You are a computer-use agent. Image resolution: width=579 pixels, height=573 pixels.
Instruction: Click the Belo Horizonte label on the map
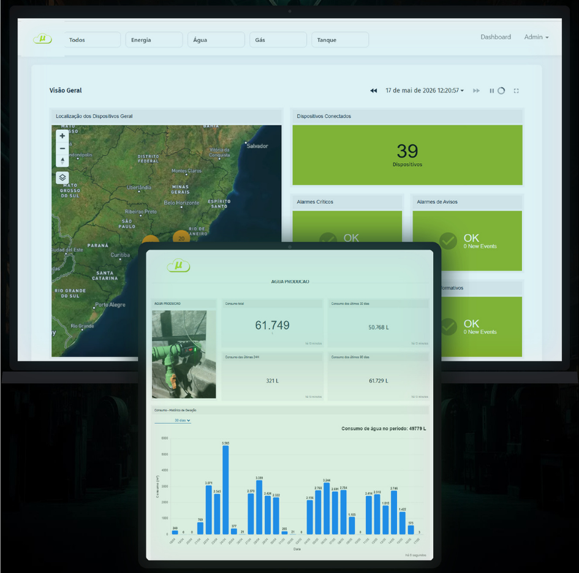pyautogui.click(x=181, y=203)
